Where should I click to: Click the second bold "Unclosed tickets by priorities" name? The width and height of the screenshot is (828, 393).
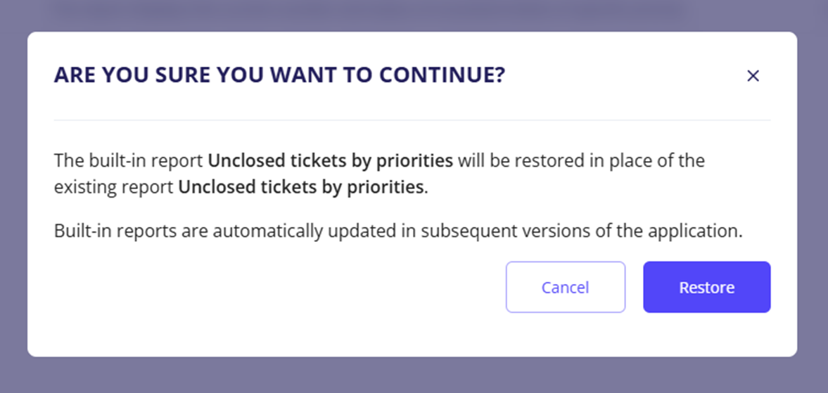click(x=301, y=188)
